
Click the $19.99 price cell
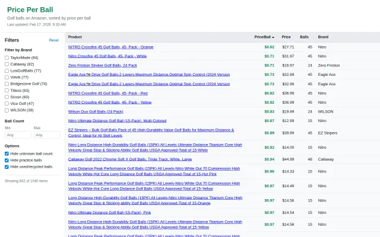pos(288,112)
